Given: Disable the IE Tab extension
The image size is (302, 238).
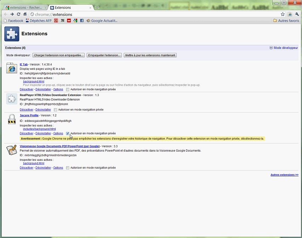Looking at the screenshot, I should pyautogui.click(x=27, y=89).
